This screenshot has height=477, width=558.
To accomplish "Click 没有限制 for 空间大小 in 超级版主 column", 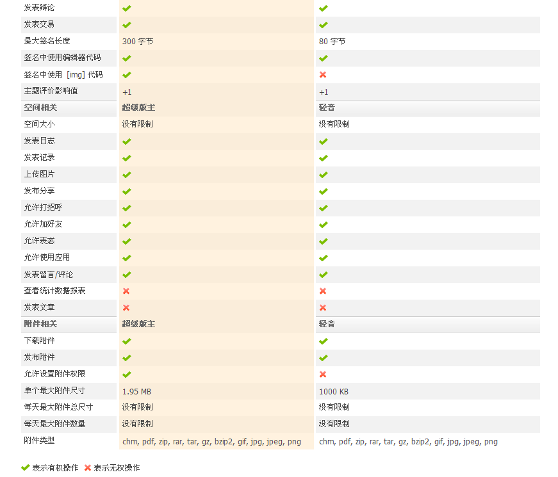I will (x=137, y=124).
